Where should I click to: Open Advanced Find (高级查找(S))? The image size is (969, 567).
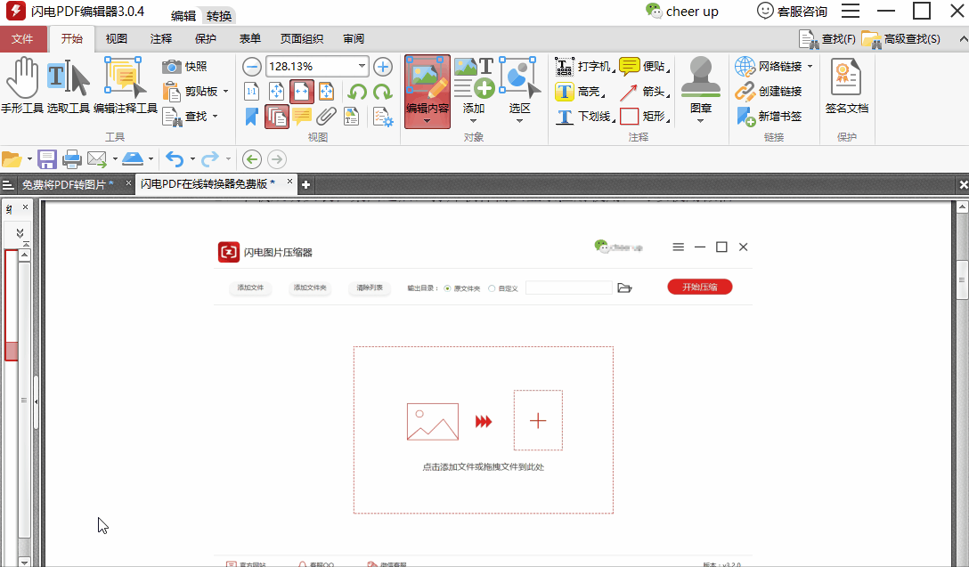[901, 39]
